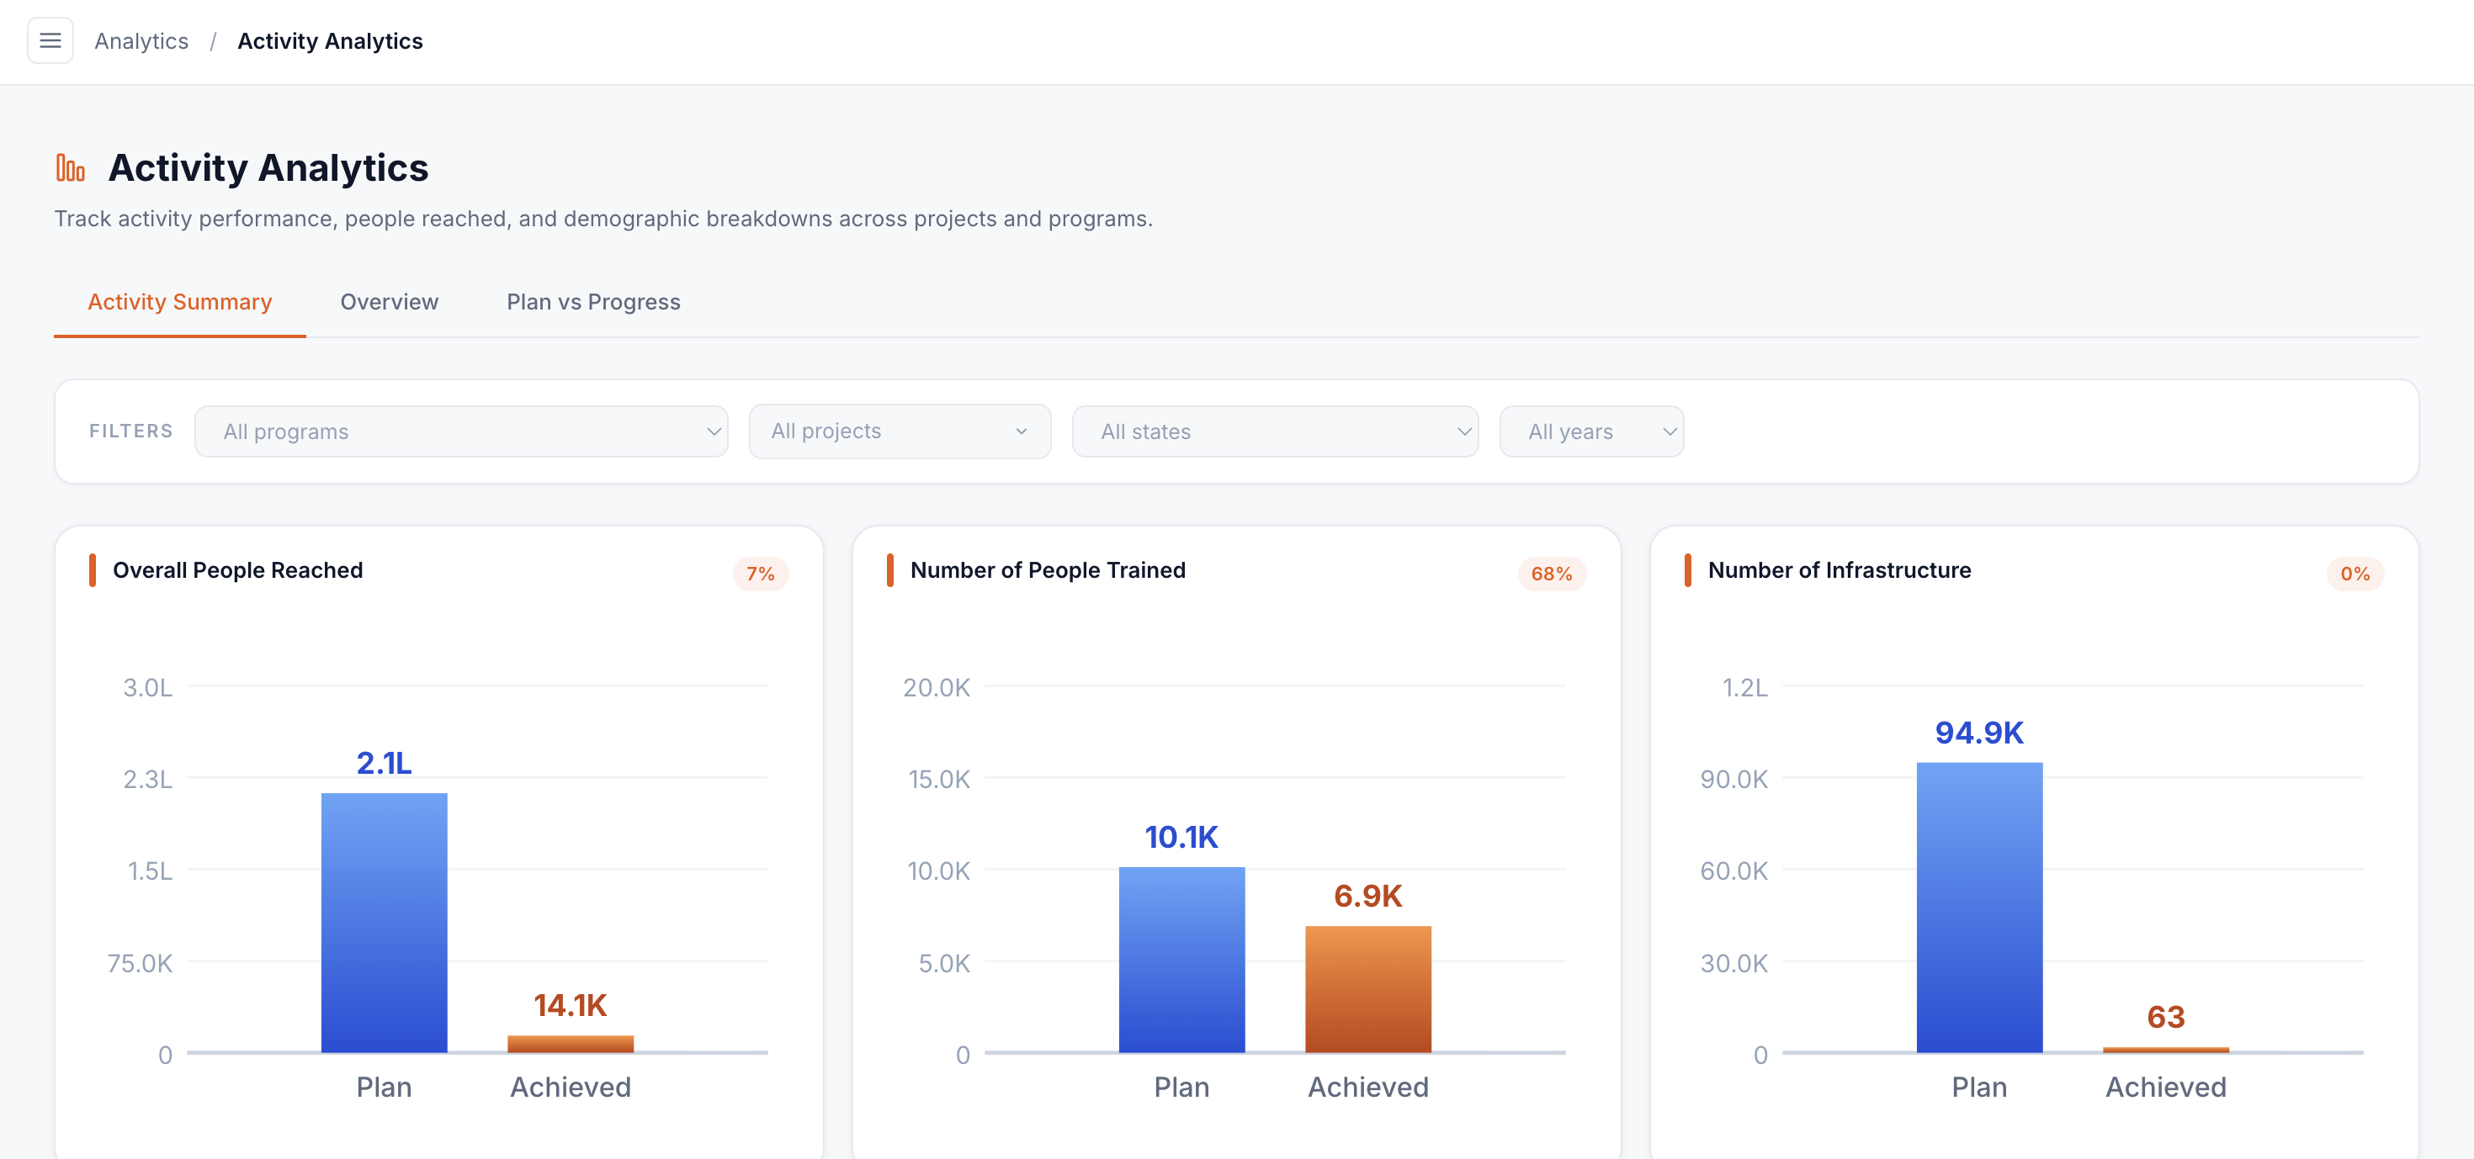
Task: Go to Analytics breadcrumb link
Action: tap(141, 41)
